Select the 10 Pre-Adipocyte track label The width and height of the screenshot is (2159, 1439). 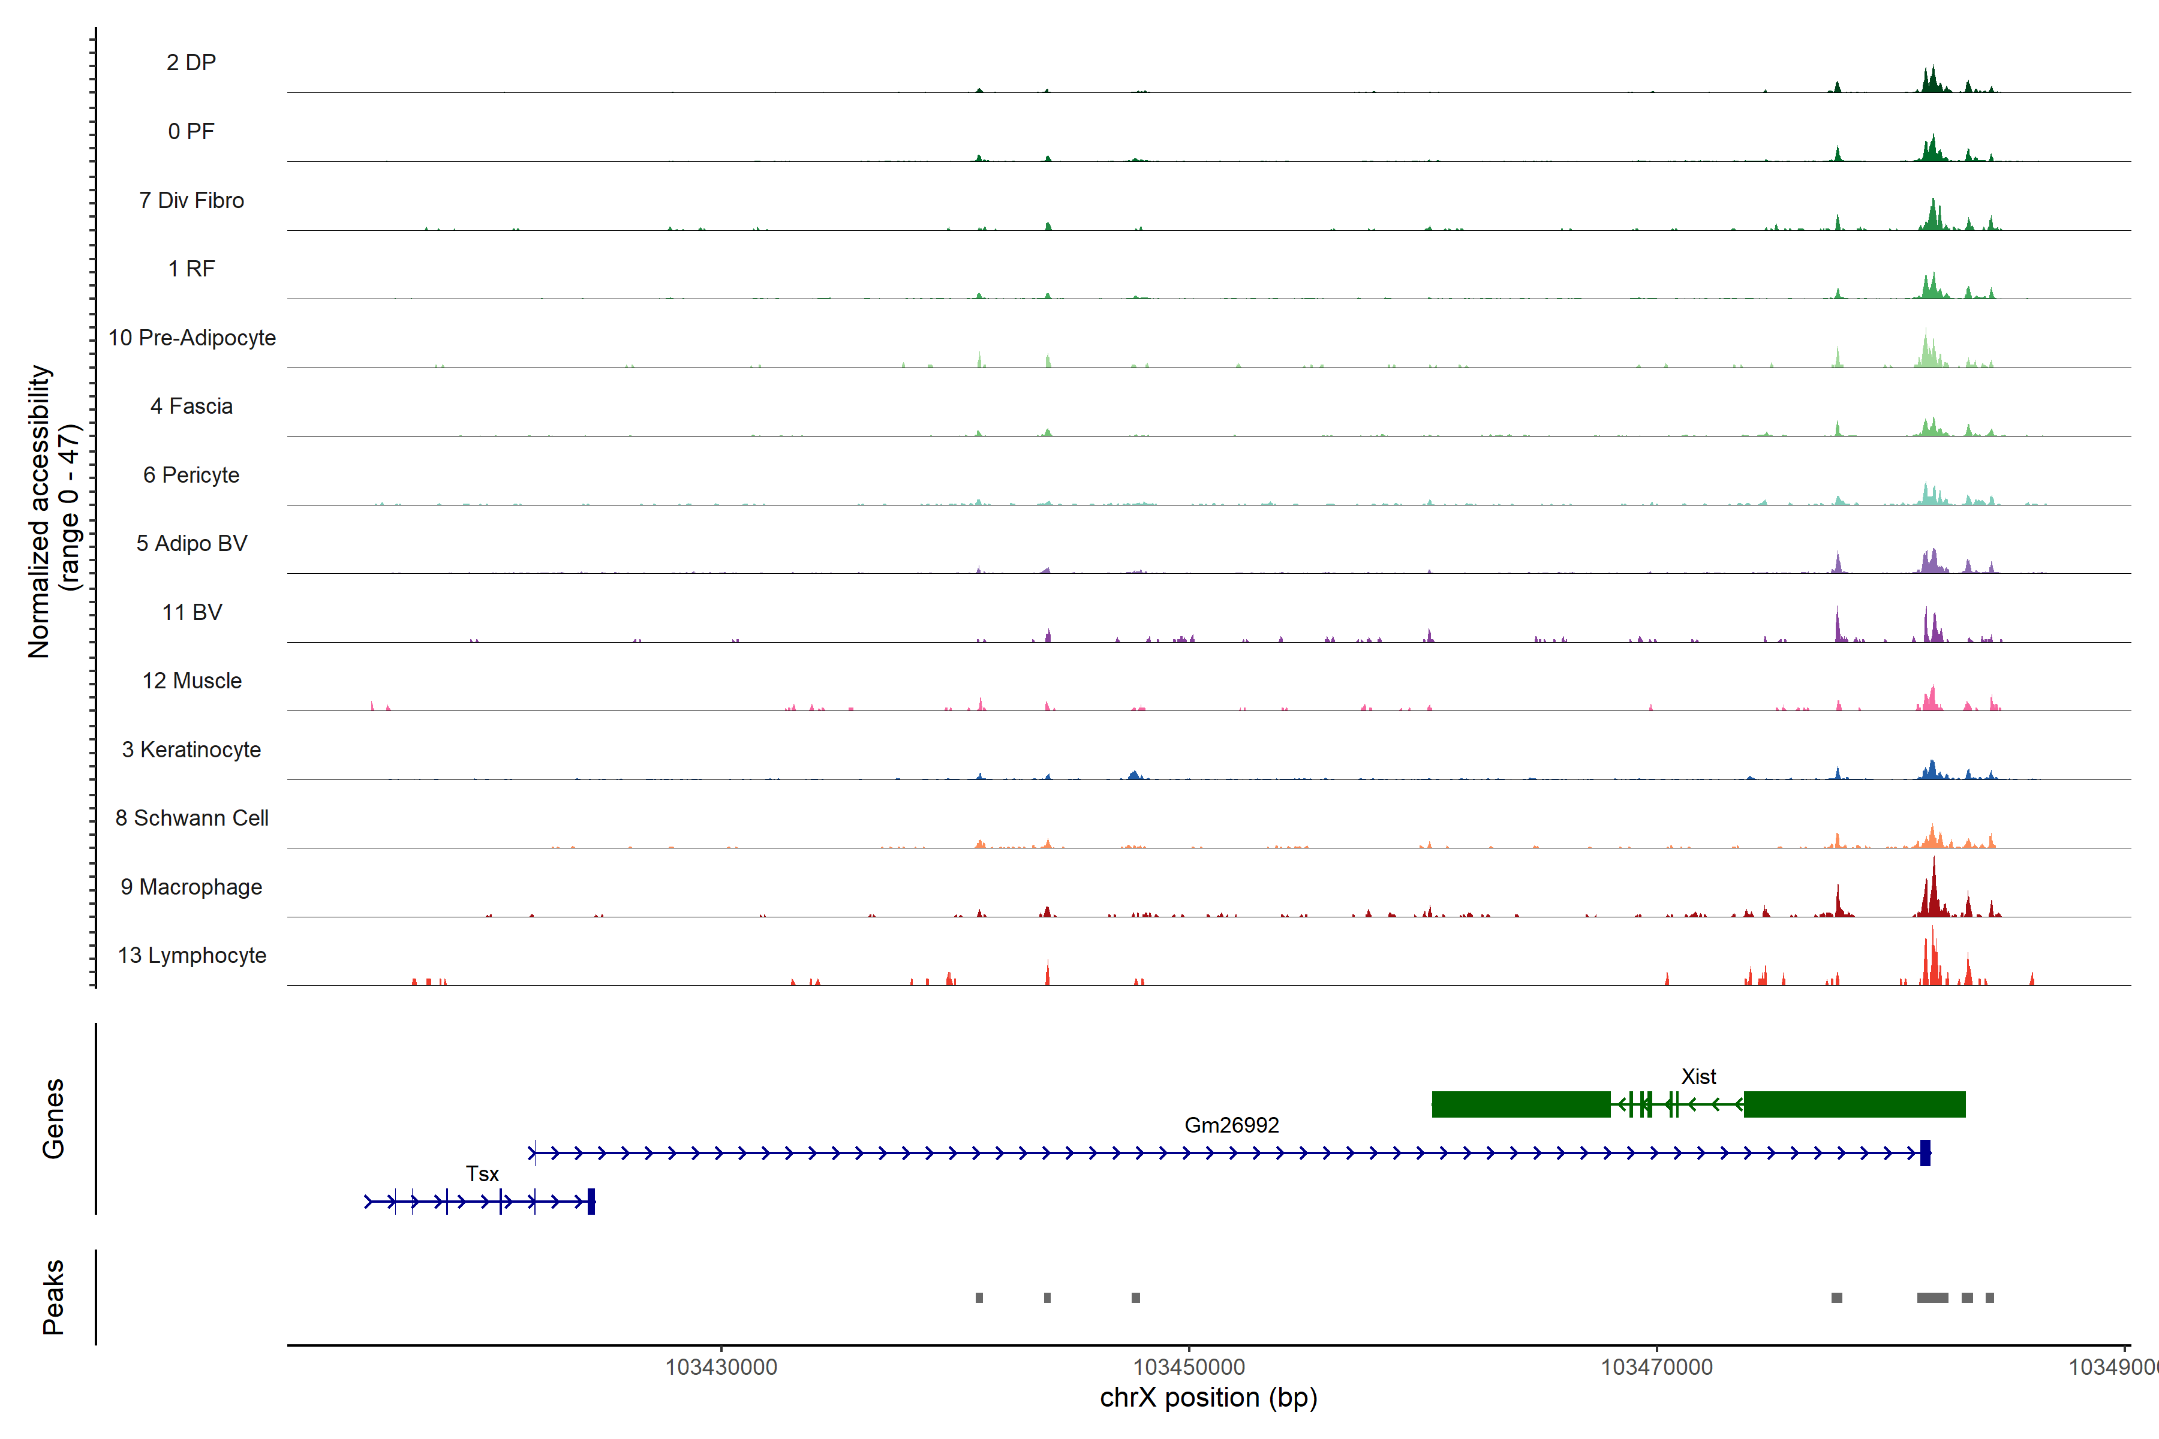click(x=191, y=338)
